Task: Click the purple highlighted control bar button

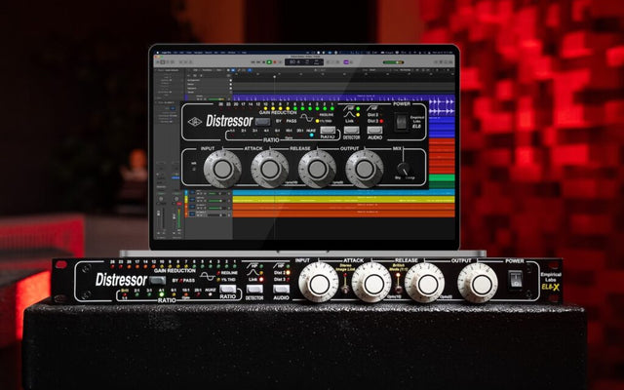Action: tap(346, 62)
